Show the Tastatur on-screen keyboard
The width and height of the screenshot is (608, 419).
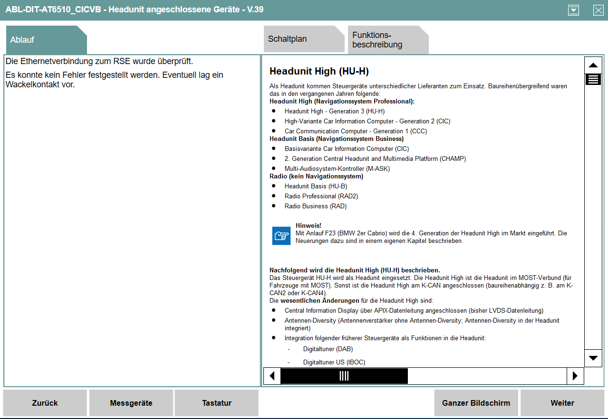pos(217,403)
